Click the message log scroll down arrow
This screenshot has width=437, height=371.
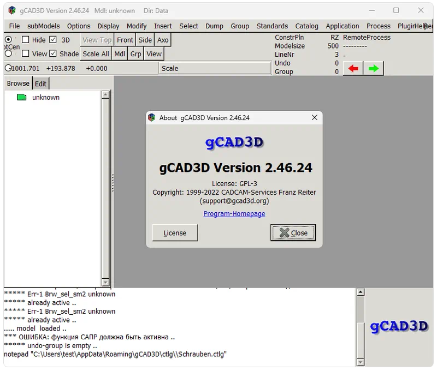pyautogui.click(x=361, y=362)
